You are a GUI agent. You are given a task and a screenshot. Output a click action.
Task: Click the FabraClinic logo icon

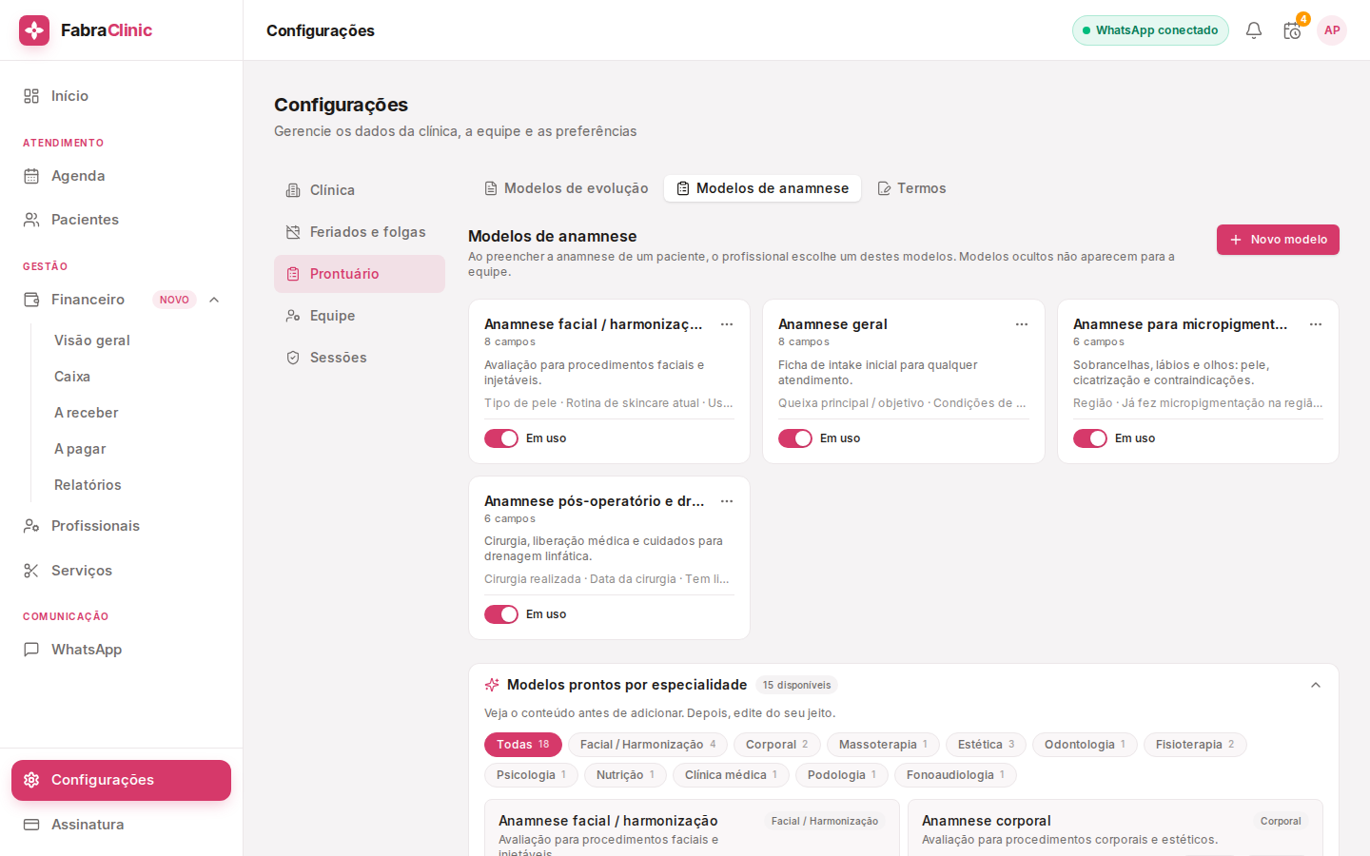[x=34, y=30]
